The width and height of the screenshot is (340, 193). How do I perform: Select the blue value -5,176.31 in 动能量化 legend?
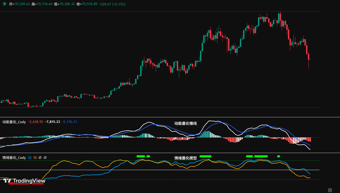(x=69, y=122)
